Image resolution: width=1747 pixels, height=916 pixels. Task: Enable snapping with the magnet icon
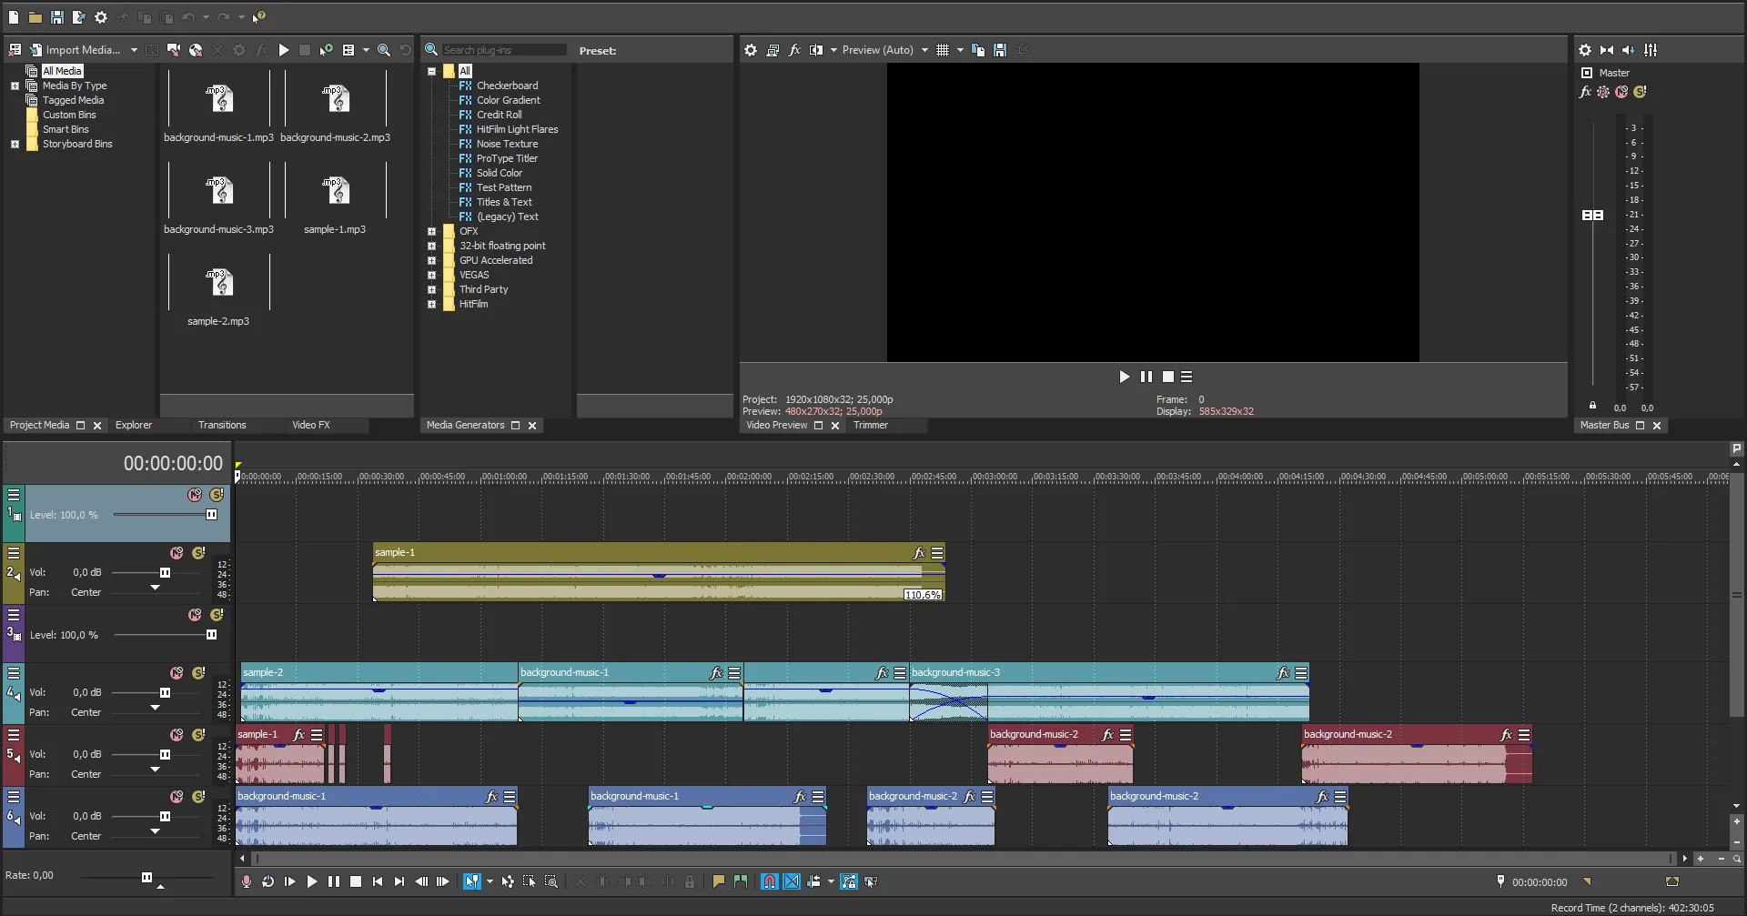(769, 881)
